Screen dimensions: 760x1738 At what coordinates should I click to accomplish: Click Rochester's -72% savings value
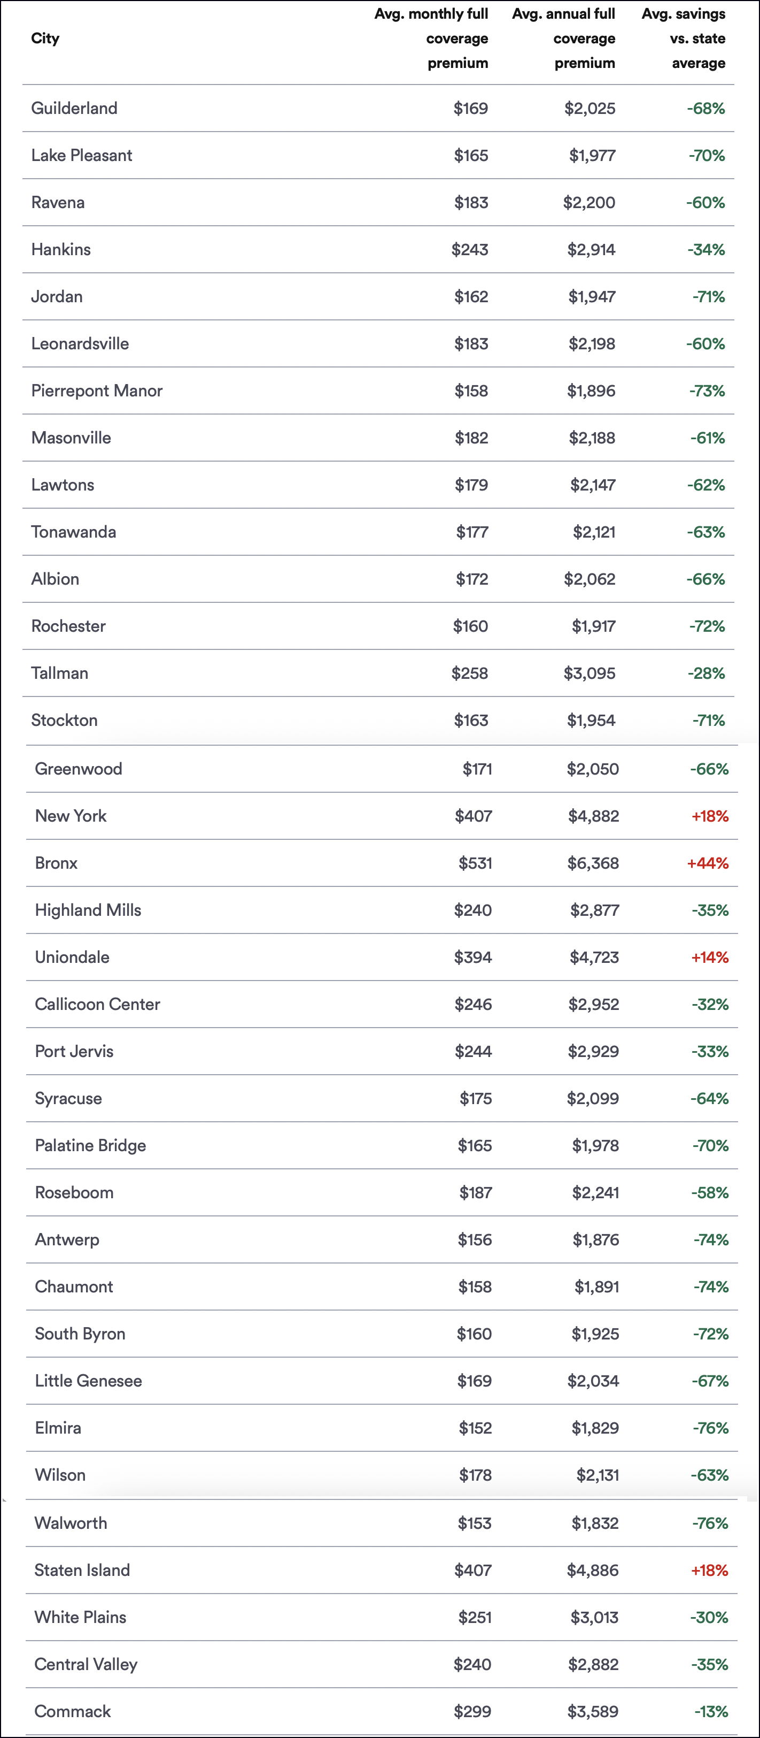[707, 626]
